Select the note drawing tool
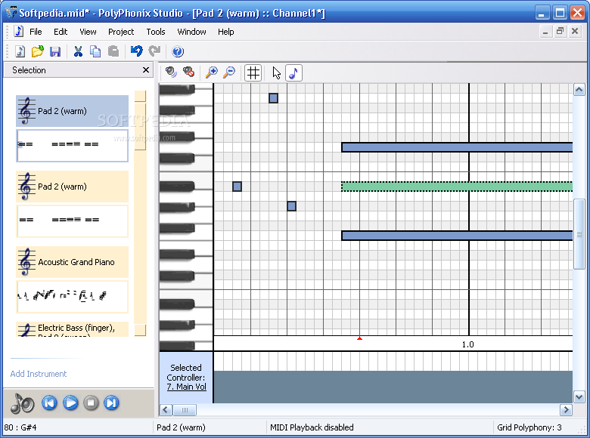 (293, 73)
